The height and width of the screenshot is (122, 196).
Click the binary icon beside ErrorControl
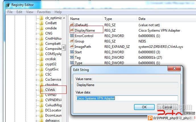72,36
